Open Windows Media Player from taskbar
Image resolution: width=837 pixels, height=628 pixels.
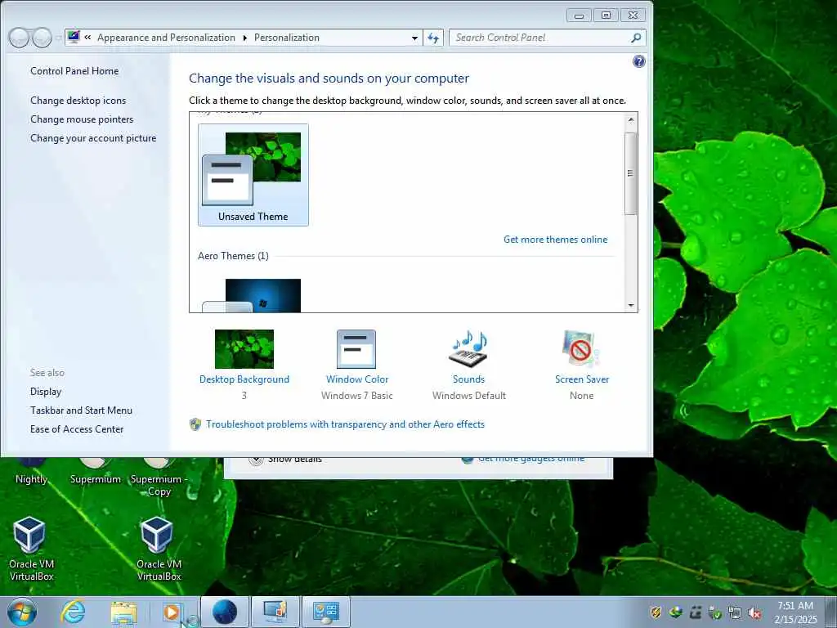tap(172, 612)
